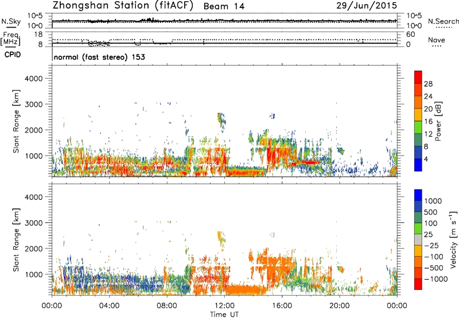Click the '-100' velocity colorbar tick
The height and width of the screenshot is (318, 459).
point(434,257)
